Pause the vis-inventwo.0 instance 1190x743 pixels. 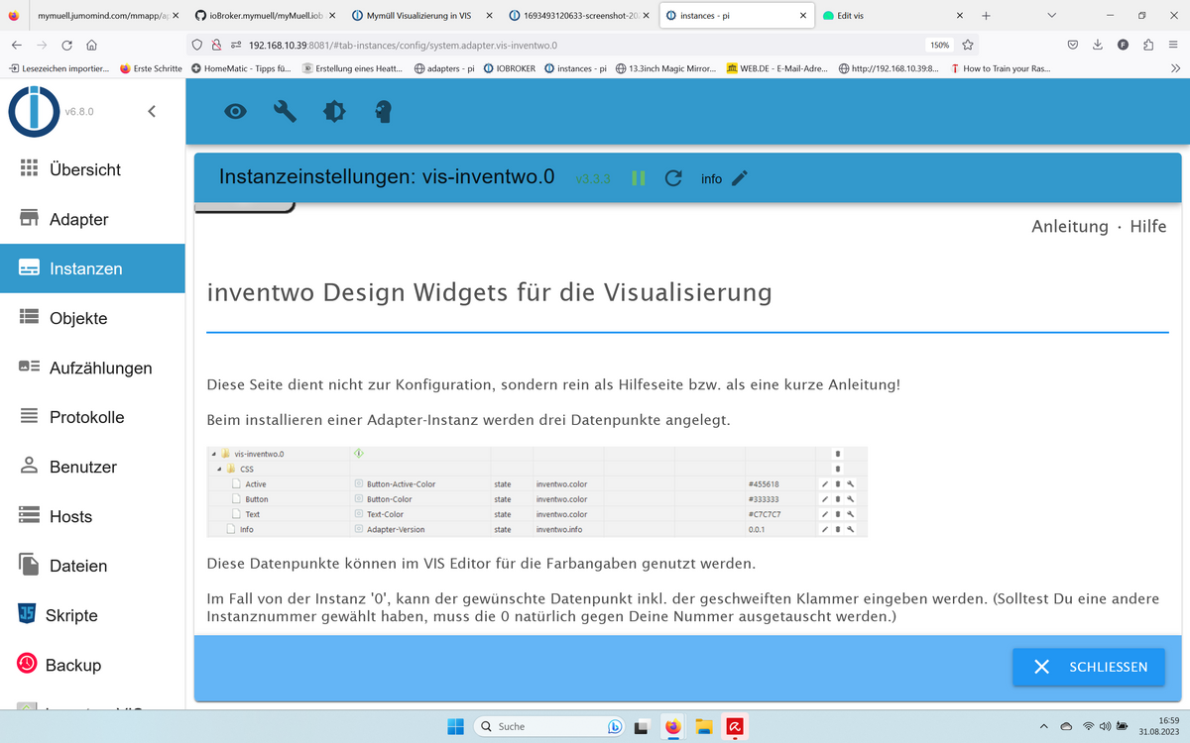639,178
